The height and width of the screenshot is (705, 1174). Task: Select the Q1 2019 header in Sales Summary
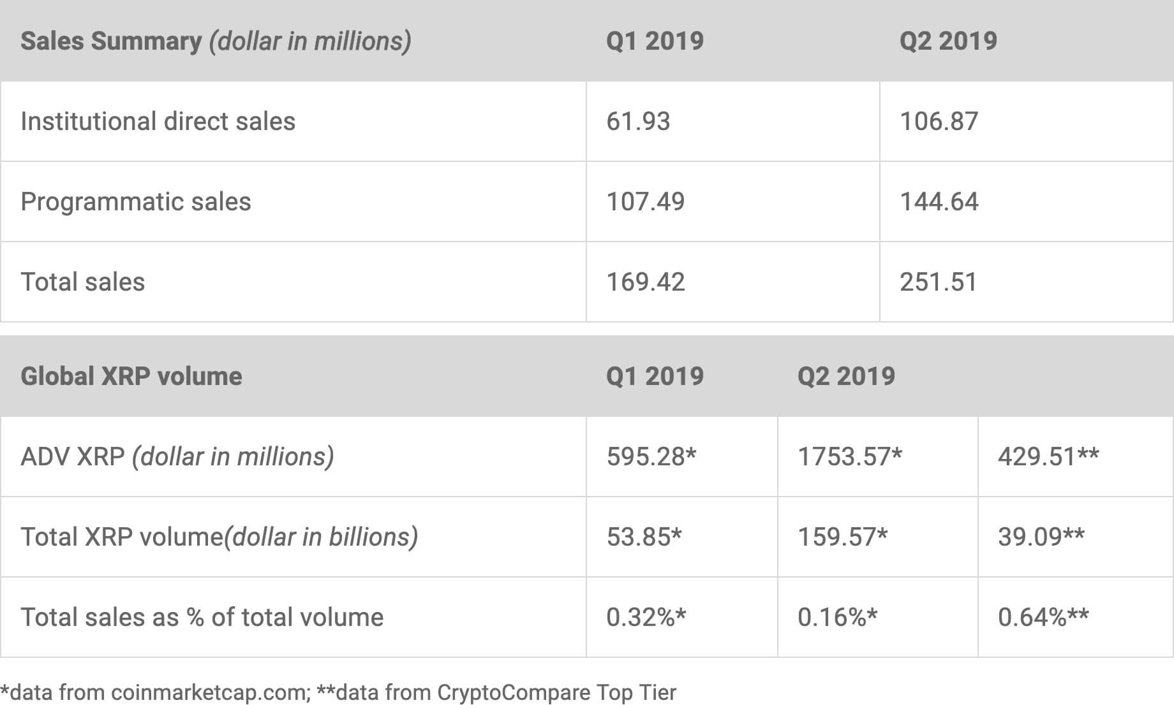pos(655,41)
